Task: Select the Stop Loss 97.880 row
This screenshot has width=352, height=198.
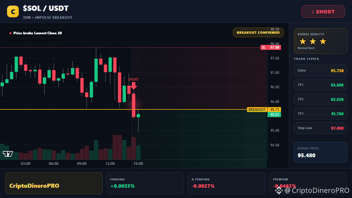Action: (321, 128)
